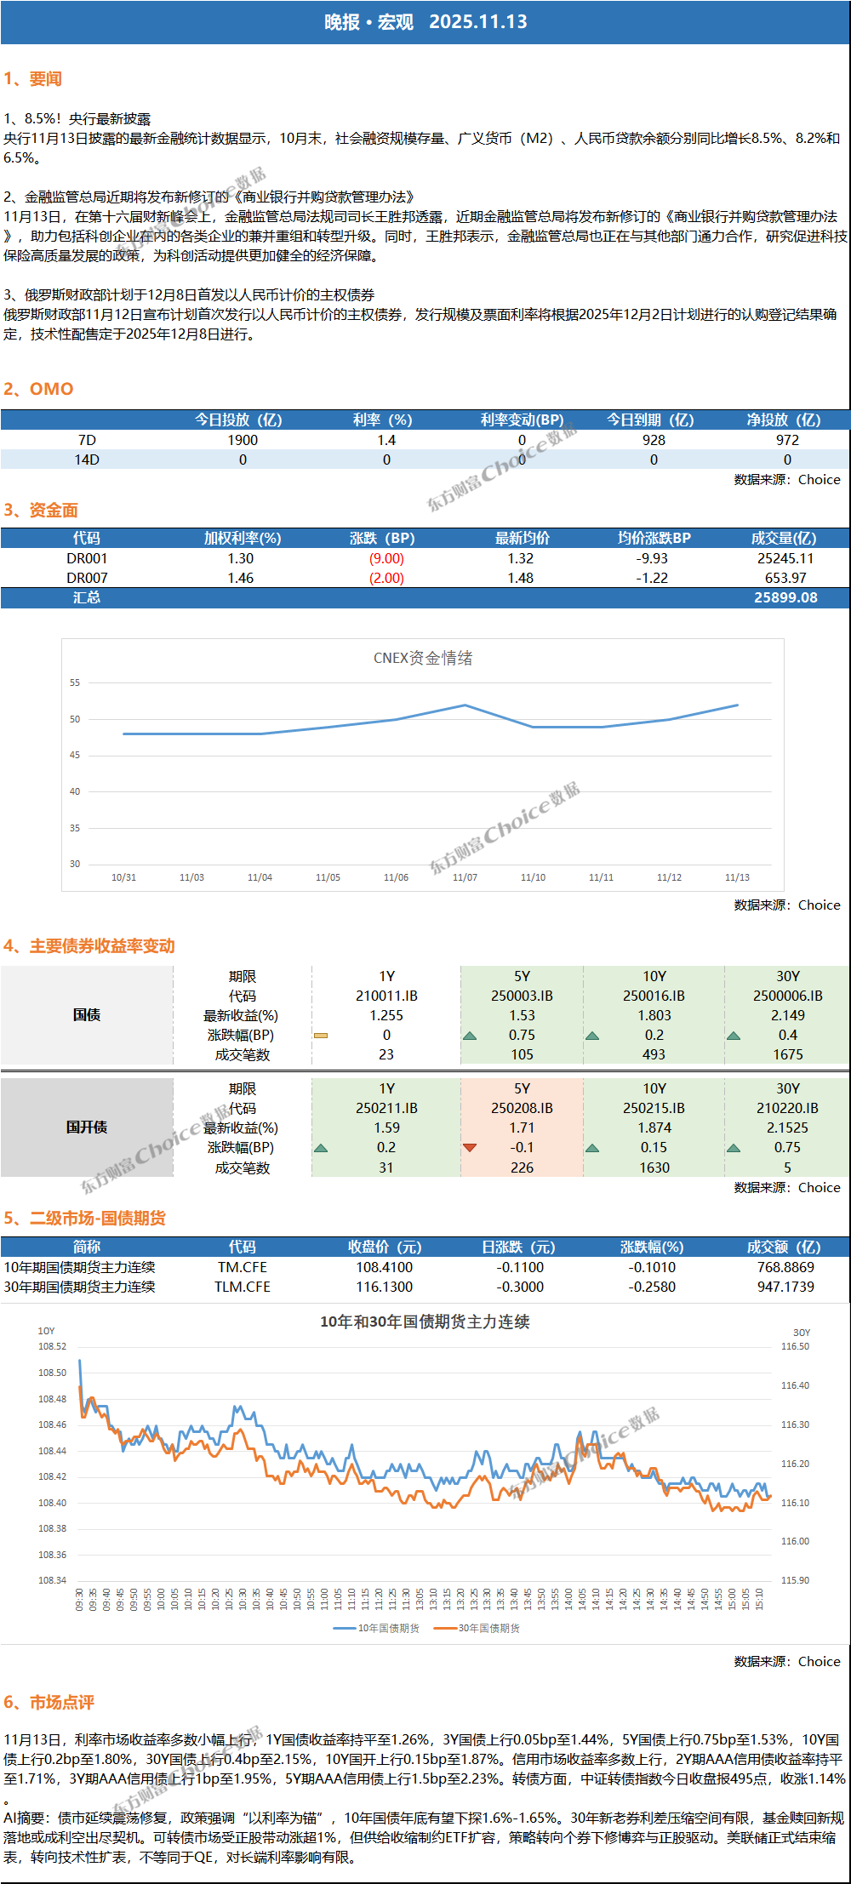Click the value 1900 in the 7D row

click(243, 440)
